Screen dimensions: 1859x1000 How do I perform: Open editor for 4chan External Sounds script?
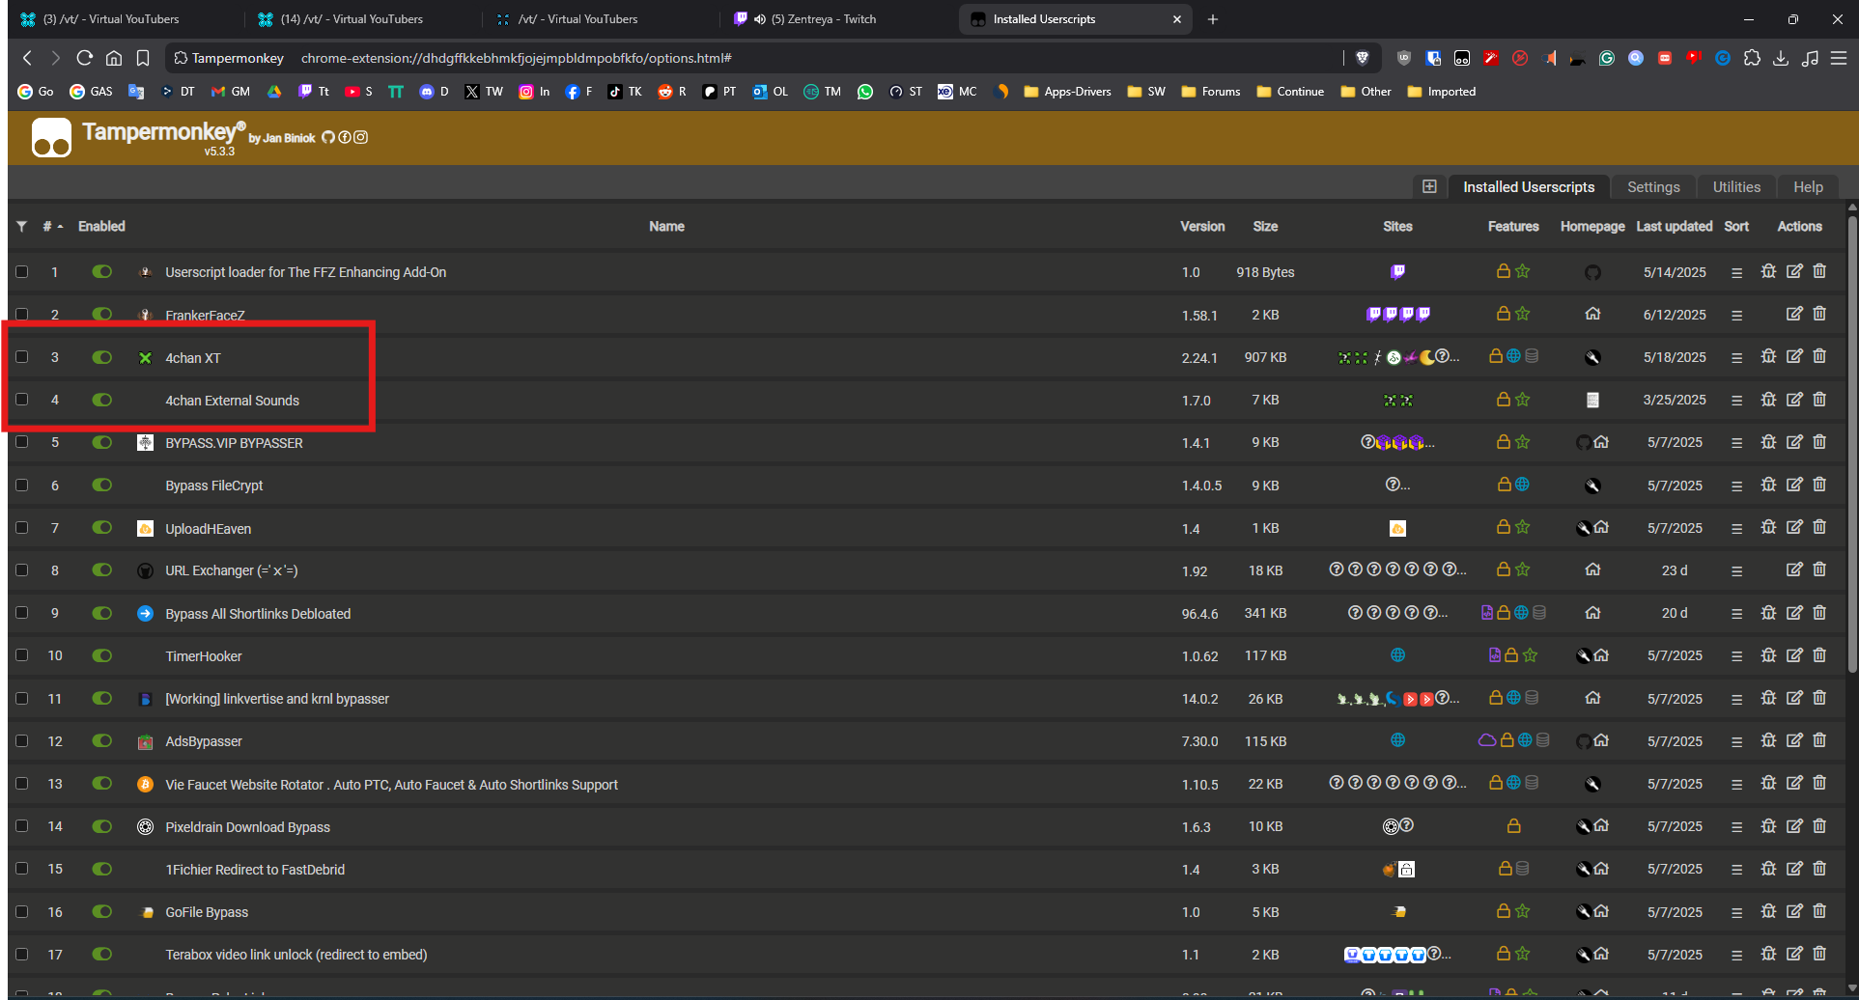pyautogui.click(x=1794, y=400)
